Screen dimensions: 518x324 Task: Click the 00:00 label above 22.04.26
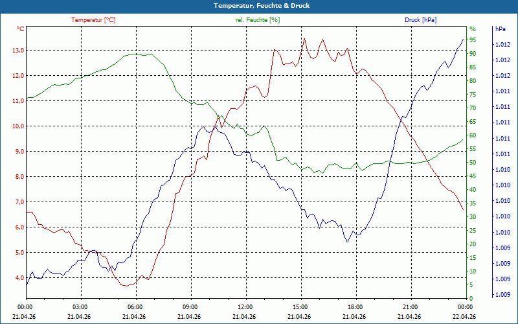[464, 307]
